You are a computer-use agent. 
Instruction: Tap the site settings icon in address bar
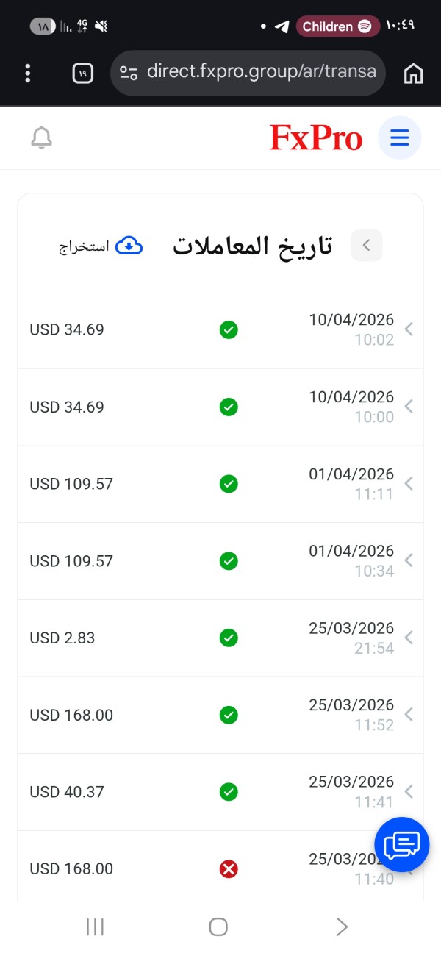click(x=129, y=72)
